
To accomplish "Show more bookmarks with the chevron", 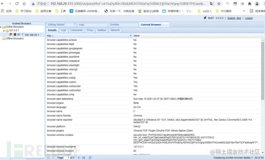I will [x=244, y=11].
